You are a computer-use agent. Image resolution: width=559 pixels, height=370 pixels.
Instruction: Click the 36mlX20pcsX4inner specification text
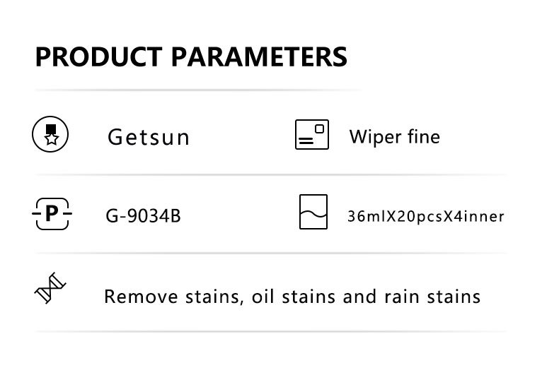click(x=426, y=216)
